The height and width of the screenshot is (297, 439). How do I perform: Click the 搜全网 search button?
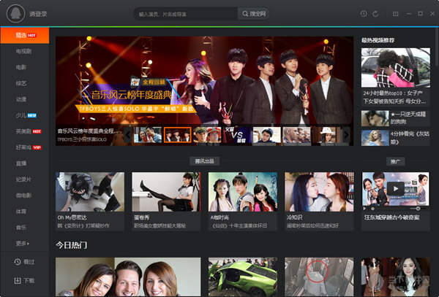[254, 14]
